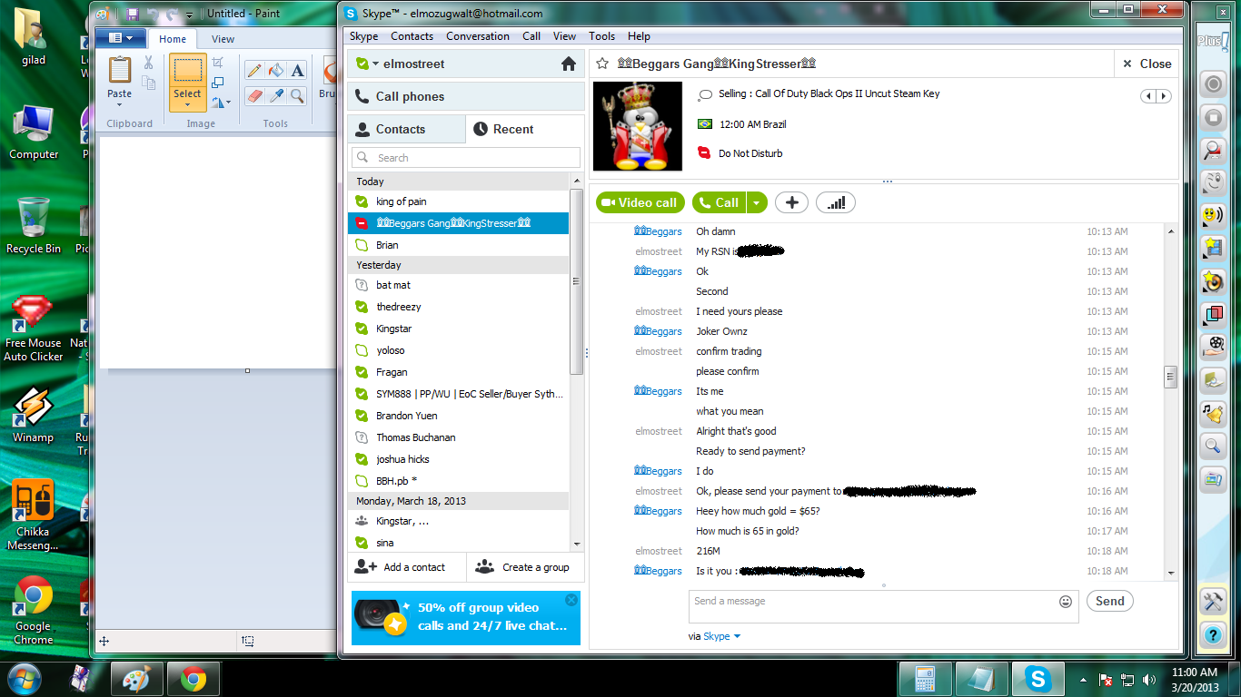1241x697 pixels.
Task: Click the record circle button in Plus! sidebar
Action: click(x=1213, y=84)
